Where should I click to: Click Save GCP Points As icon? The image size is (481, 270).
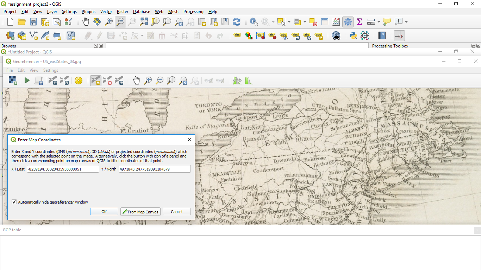pyautogui.click(x=64, y=81)
